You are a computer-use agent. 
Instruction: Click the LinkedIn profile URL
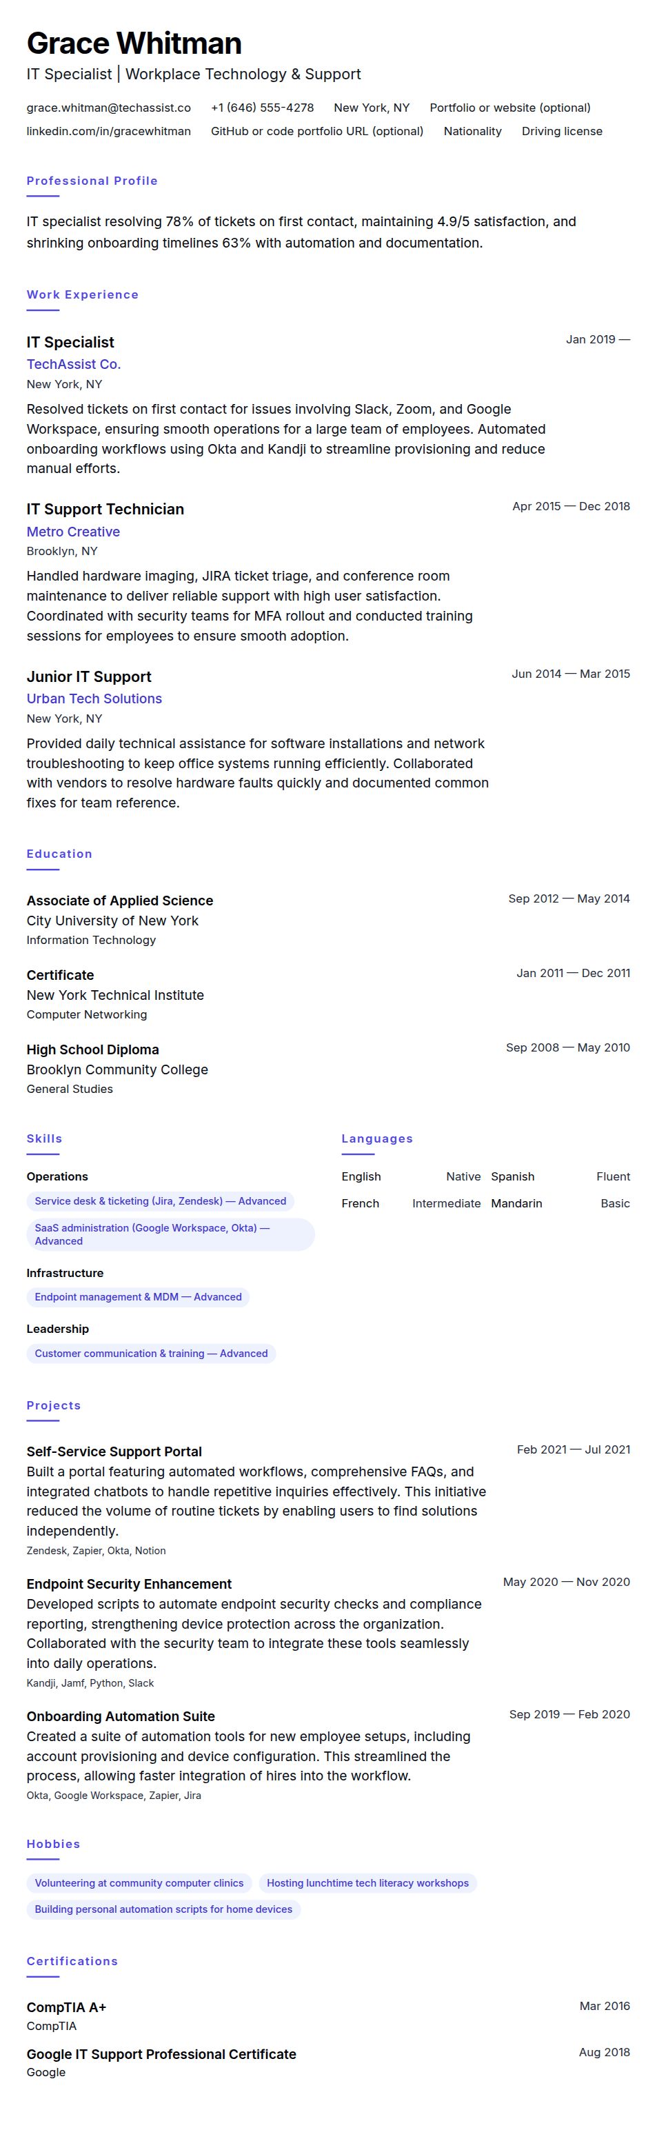pyautogui.click(x=108, y=131)
